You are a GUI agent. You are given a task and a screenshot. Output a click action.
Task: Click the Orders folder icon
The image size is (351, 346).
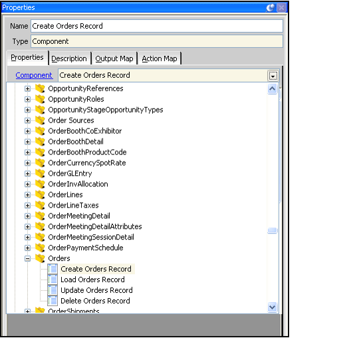(x=40, y=258)
